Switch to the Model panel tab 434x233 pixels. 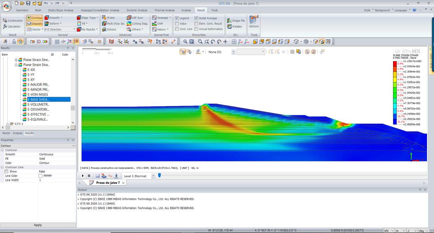click(x=6, y=133)
